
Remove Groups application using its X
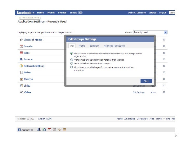pyautogui.click(x=164, y=59)
